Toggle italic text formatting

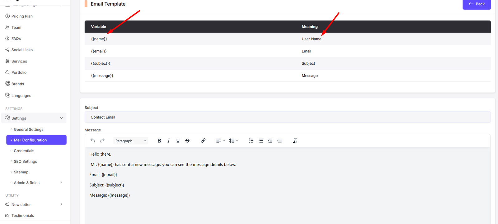coord(169,141)
